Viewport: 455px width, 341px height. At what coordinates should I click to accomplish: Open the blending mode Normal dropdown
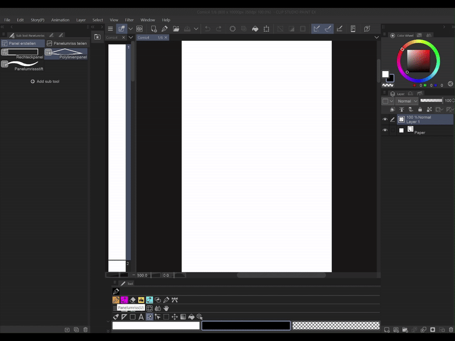tap(407, 101)
